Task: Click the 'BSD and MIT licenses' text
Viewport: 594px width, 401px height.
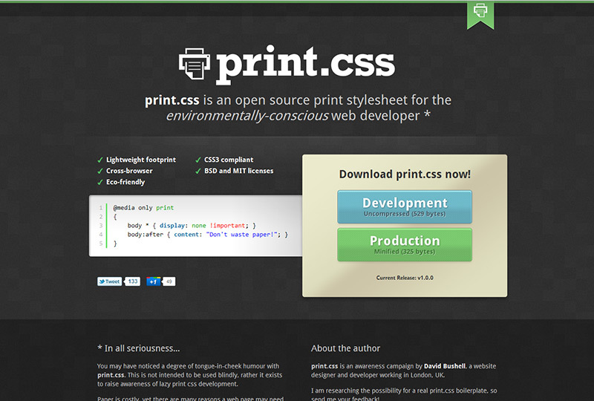Action: coord(238,171)
